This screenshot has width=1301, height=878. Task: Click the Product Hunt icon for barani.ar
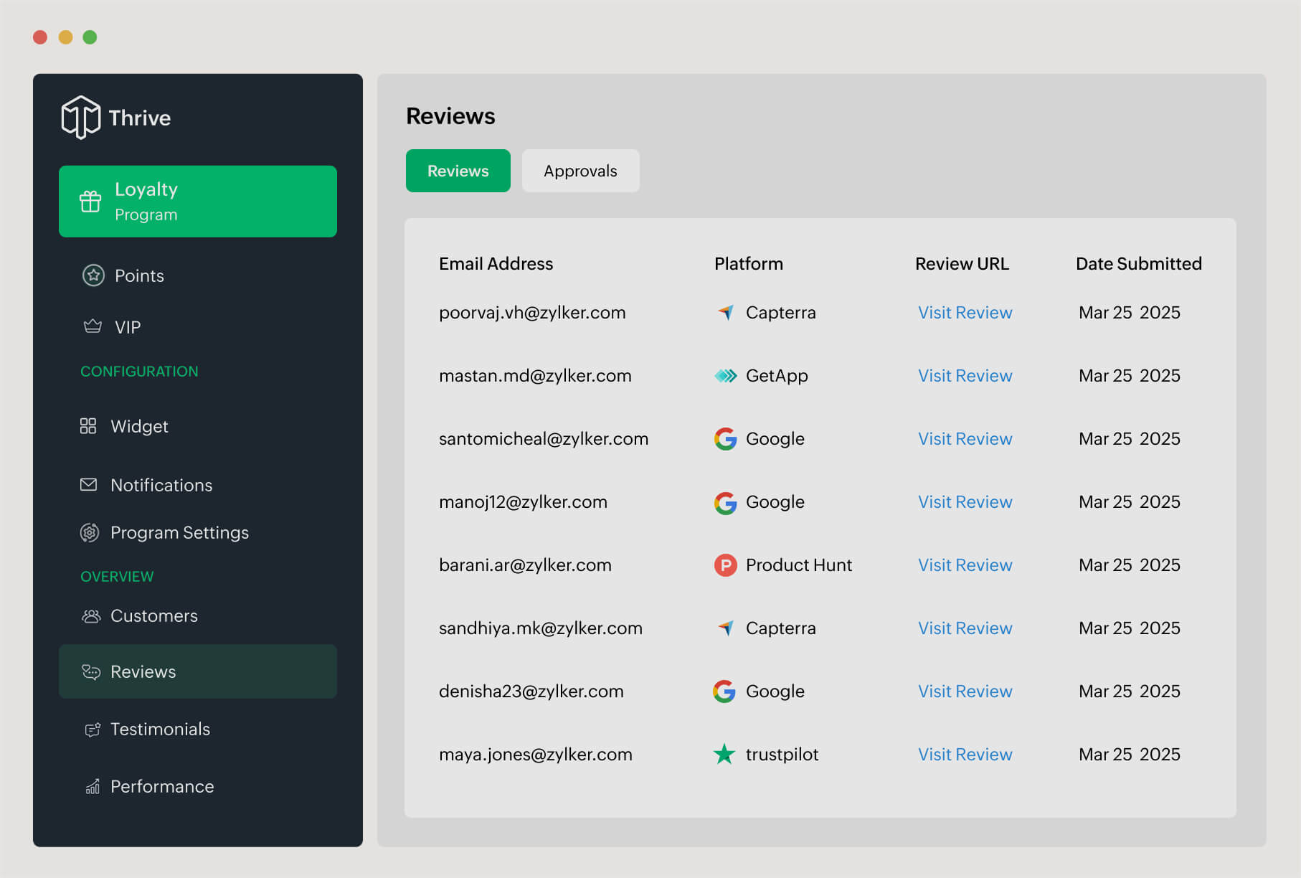[725, 565]
